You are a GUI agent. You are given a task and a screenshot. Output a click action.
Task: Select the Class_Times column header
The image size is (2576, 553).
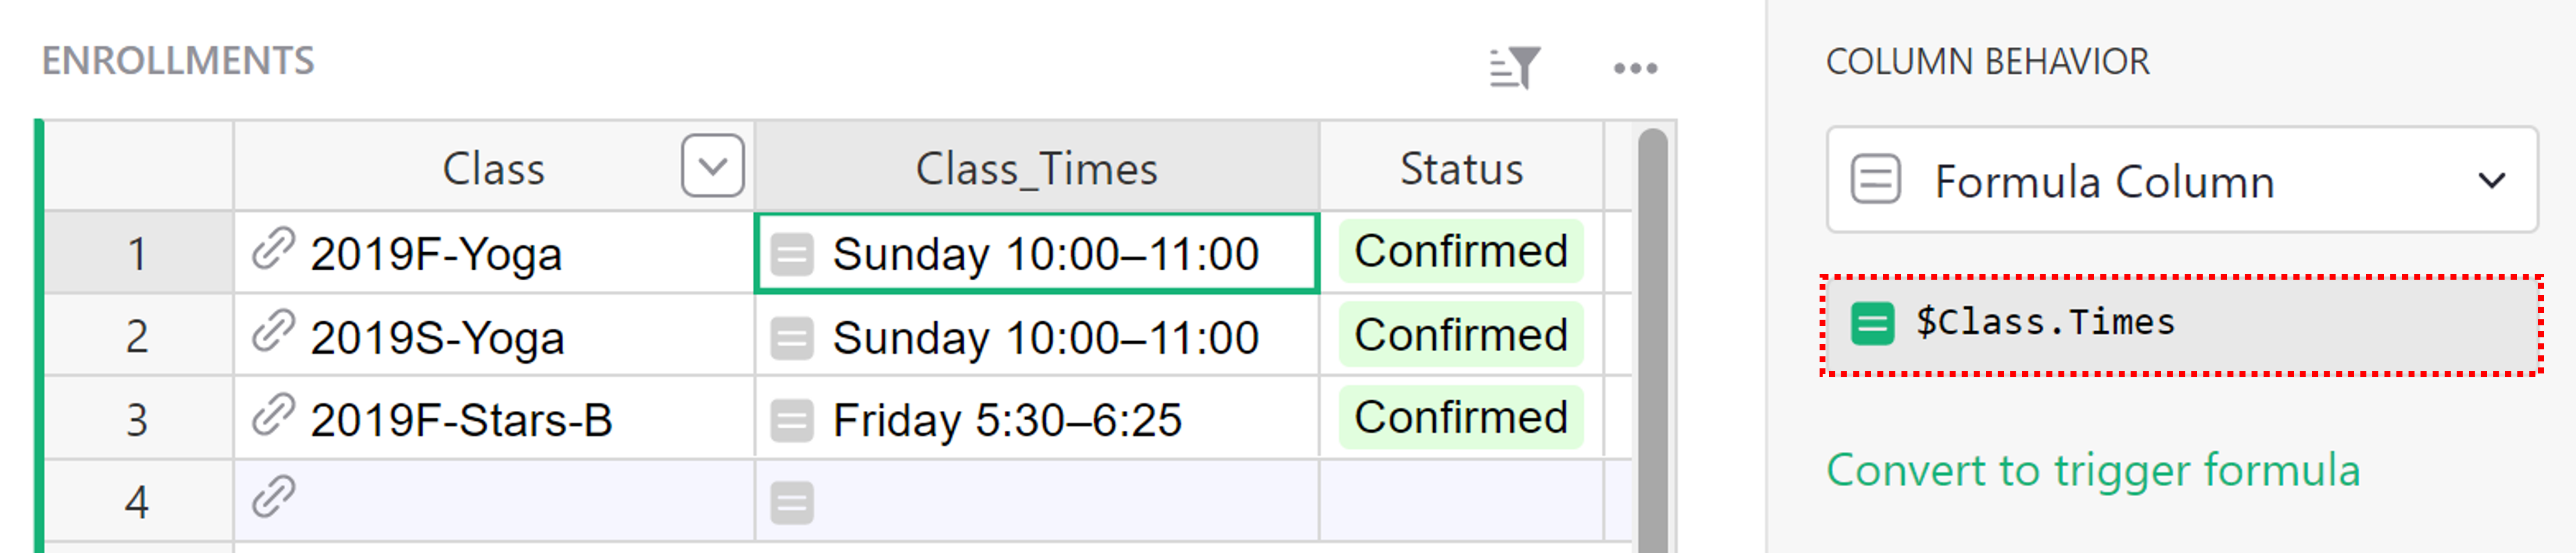(1036, 168)
